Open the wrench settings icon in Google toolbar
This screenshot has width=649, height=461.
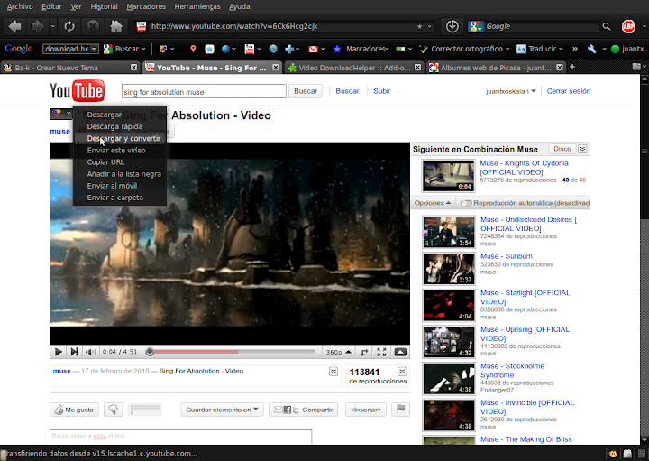pos(592,49)
